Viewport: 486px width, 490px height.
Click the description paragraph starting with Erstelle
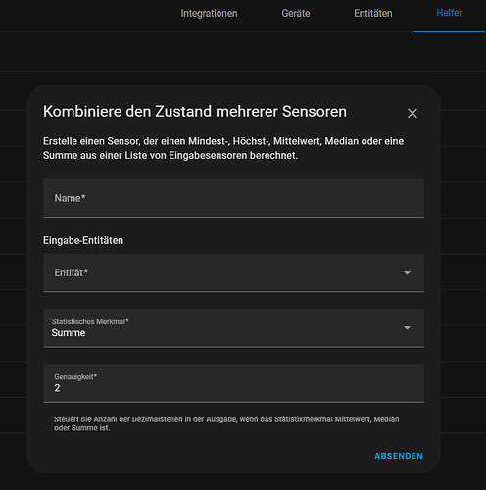223,148
